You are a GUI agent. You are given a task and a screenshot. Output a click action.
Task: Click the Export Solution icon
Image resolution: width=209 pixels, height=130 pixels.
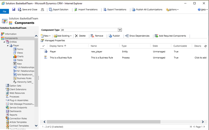(x=51, y=10)
